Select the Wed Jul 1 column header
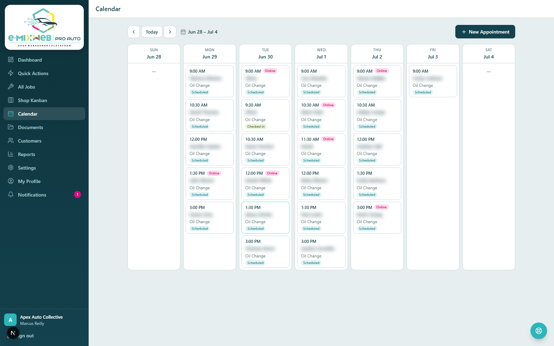This screenshot has width=554, height=346. pos(321,54)
